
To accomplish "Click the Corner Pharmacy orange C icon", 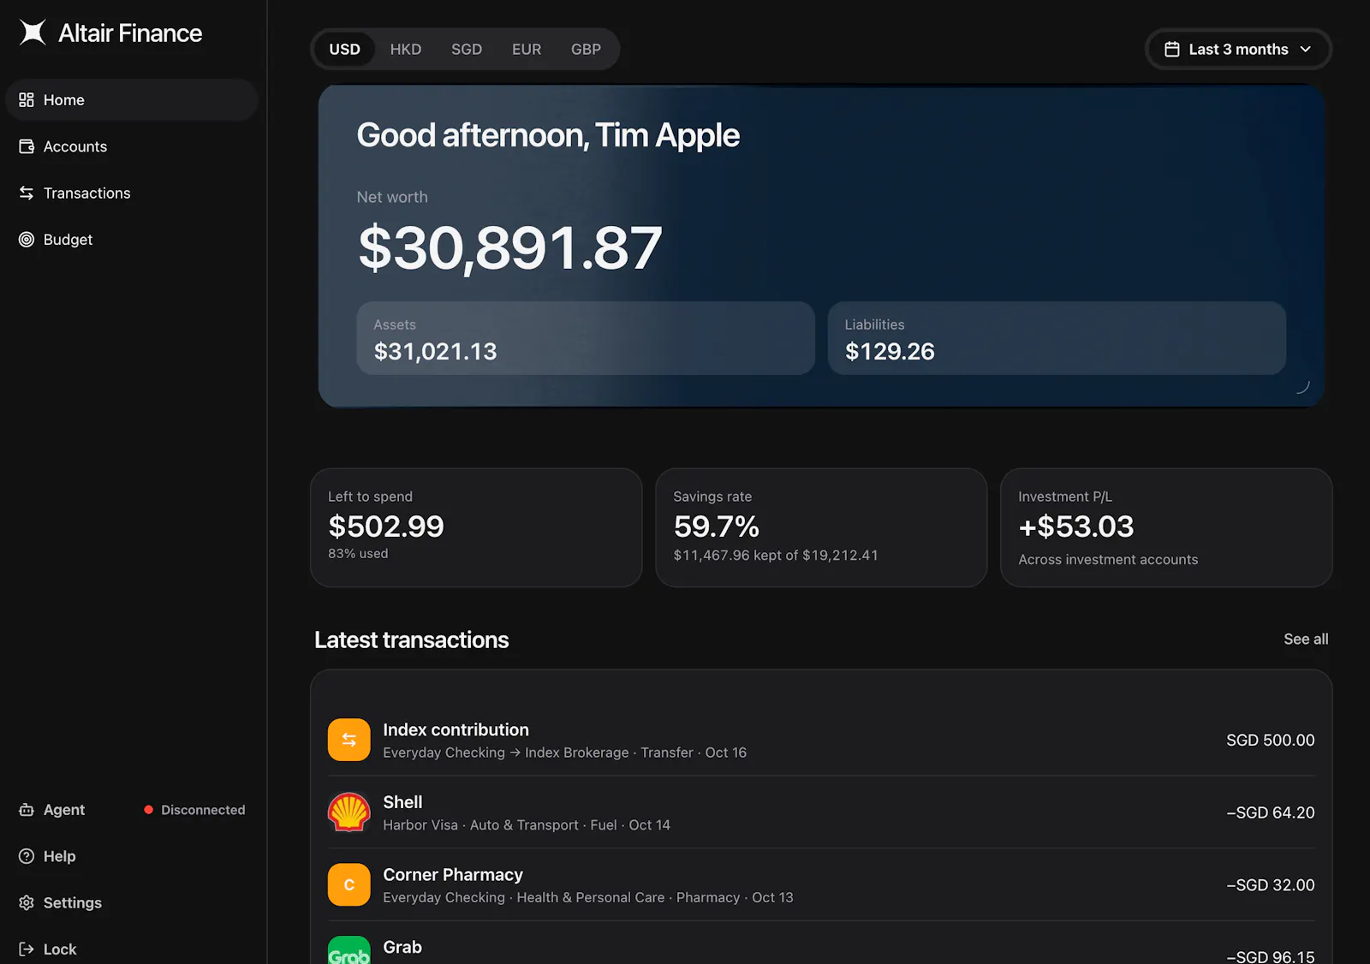I will tap(349, 884).
